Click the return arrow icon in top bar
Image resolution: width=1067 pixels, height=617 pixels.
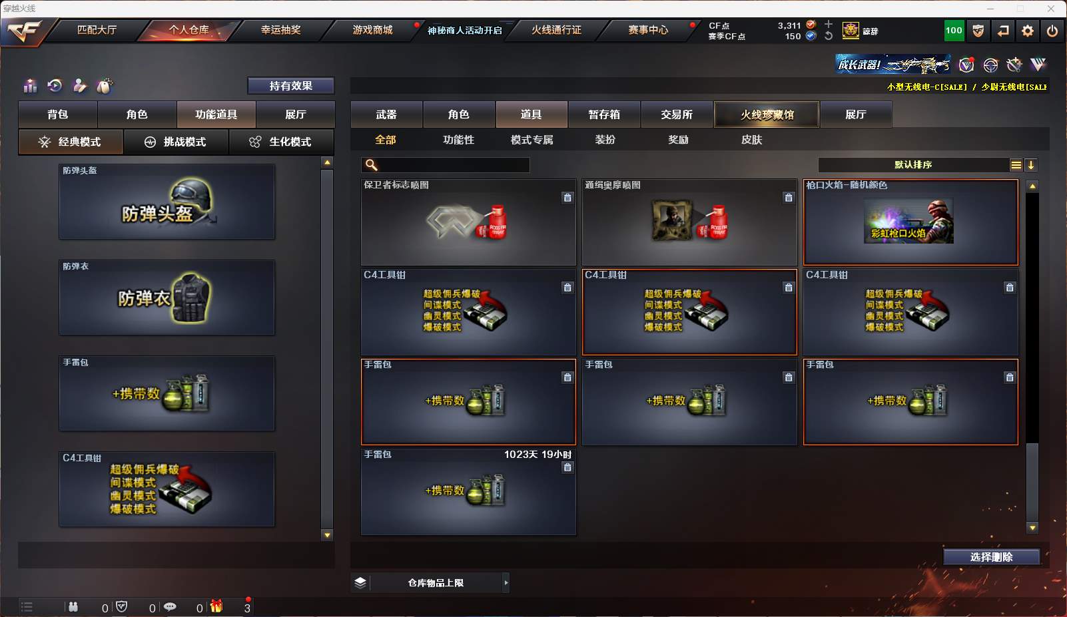(x=1003, y=31)
